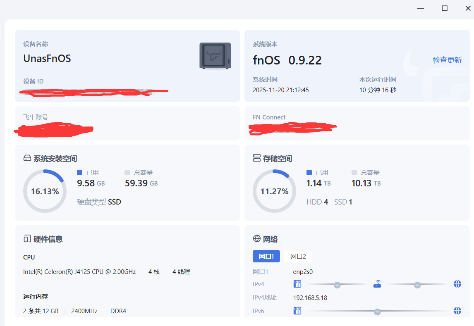Click the globe icon beside 网络 heading
Screen dimensions: 474x326
[256, 238]
